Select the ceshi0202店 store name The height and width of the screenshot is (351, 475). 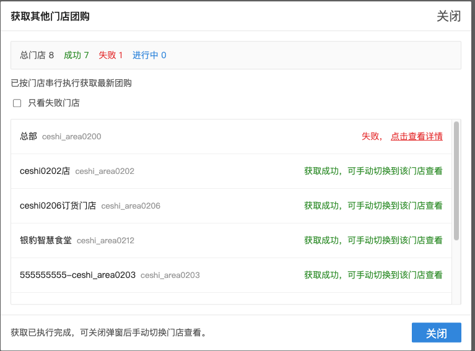[x=45, y=171]
